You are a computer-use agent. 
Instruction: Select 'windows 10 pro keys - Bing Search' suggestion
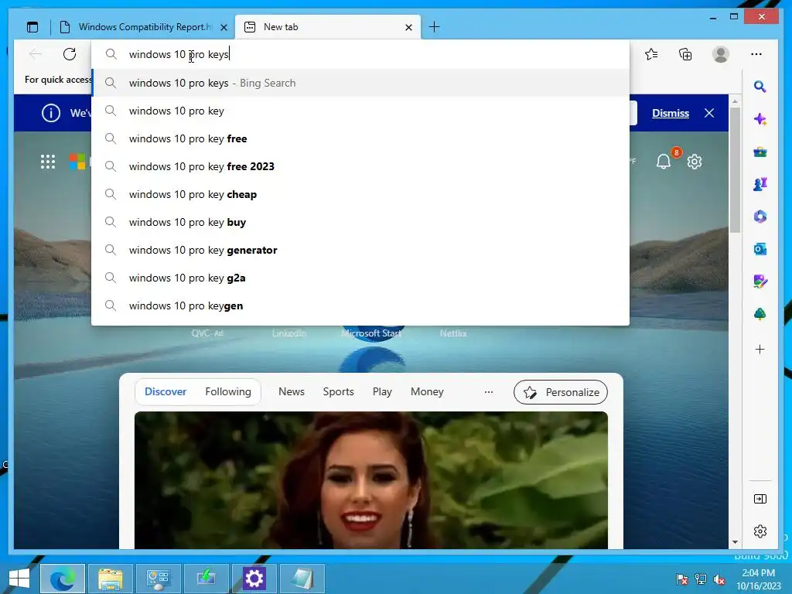(x=360, y=83)
